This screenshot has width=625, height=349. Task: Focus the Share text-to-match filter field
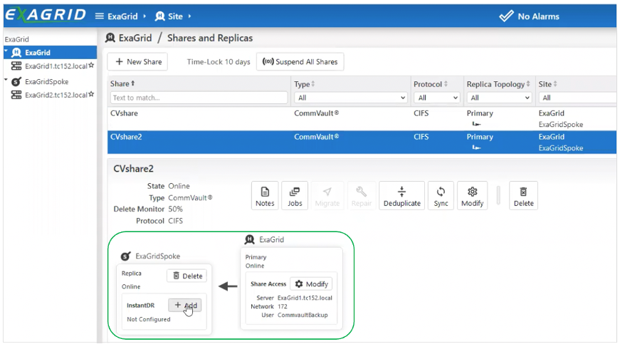199,98
